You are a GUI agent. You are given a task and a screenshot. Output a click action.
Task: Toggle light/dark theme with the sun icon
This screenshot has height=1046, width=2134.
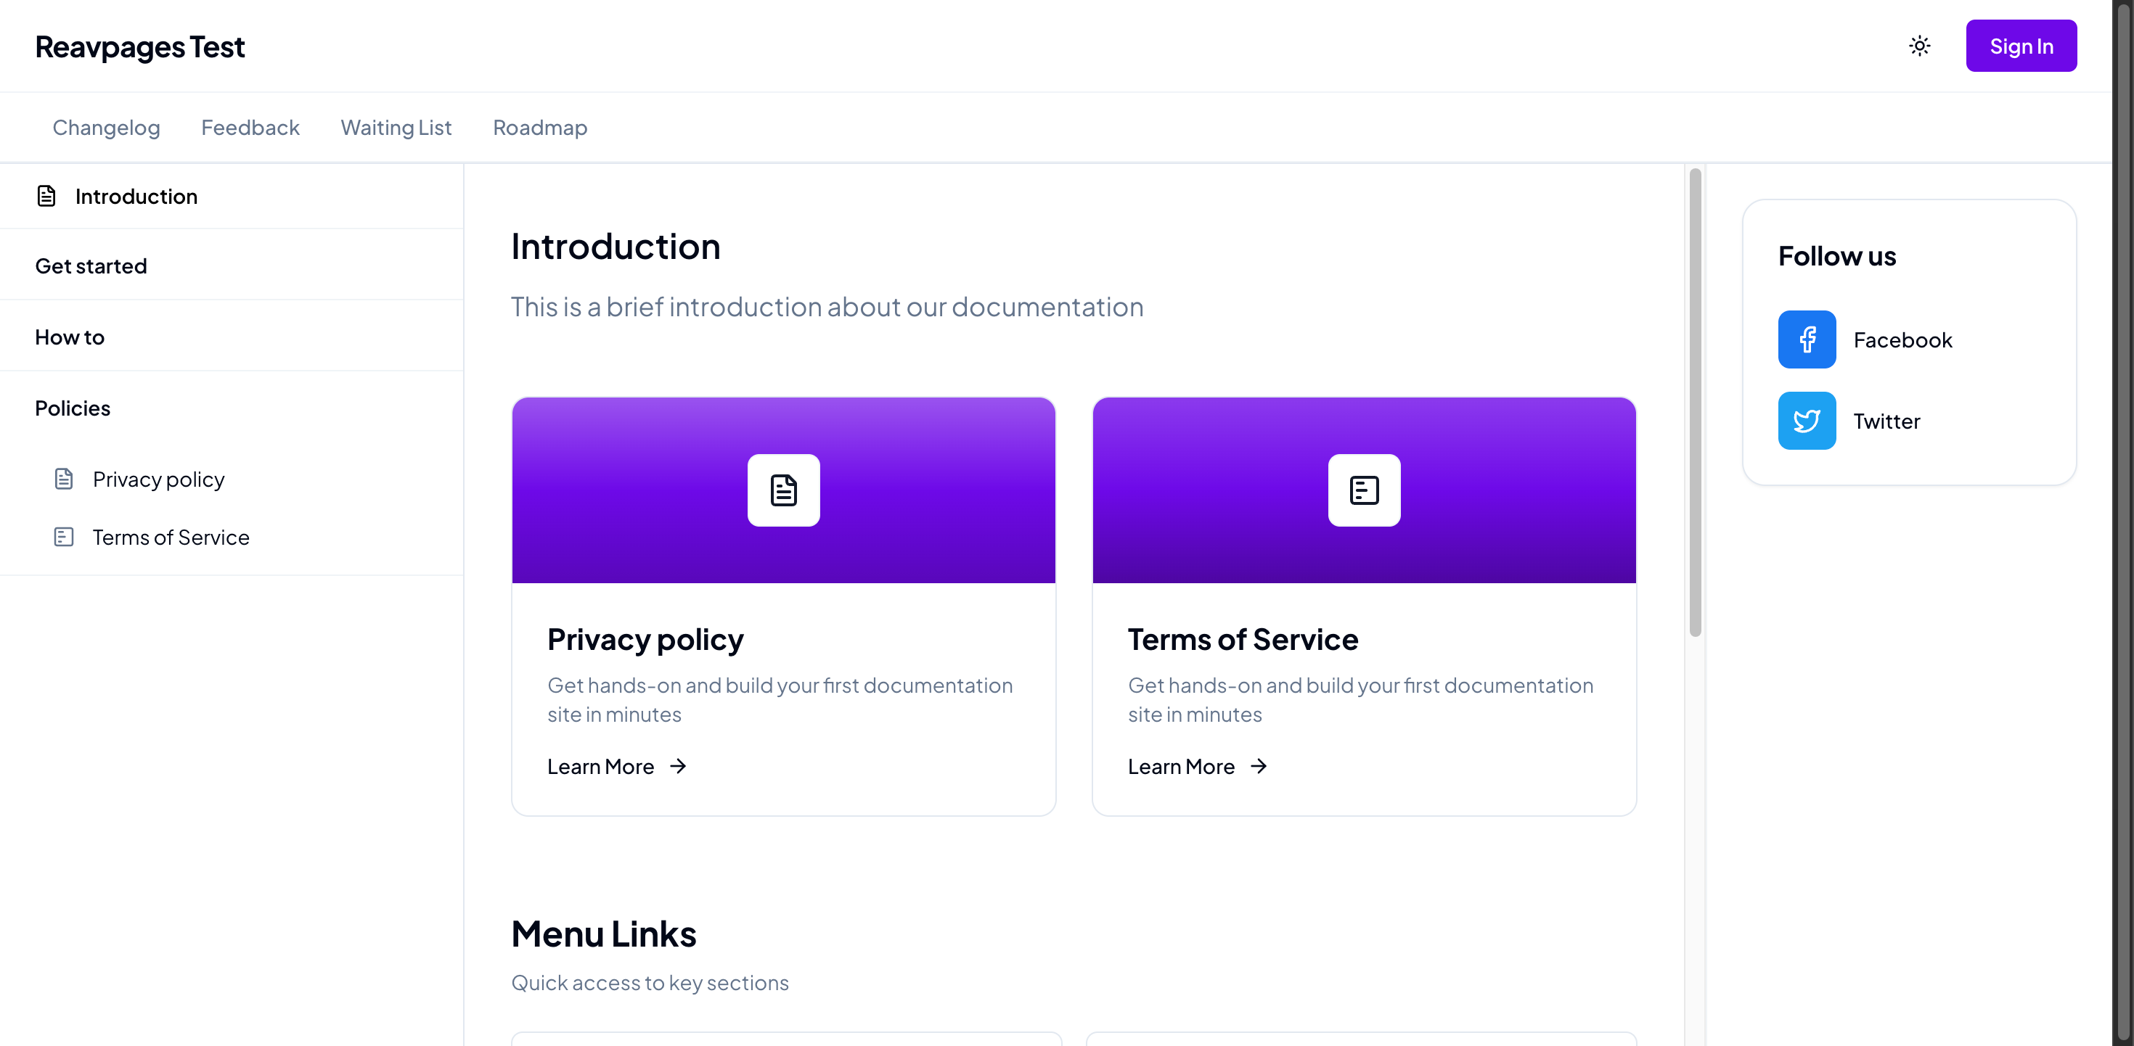[x=1919, y=46]
